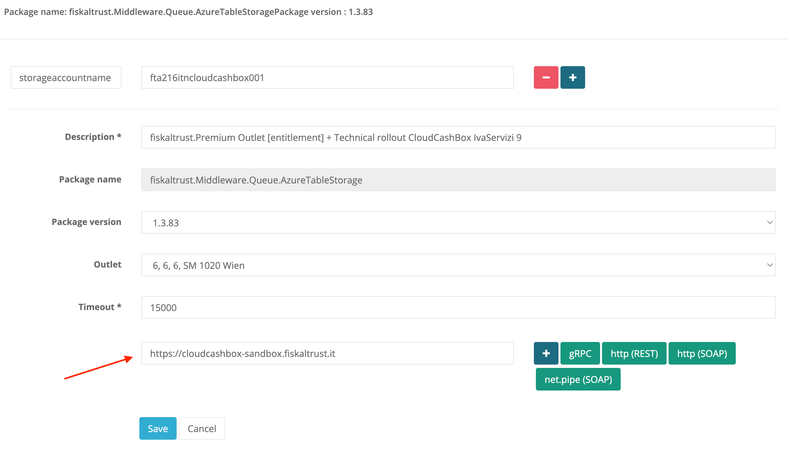Edit the storageaccountname key field

(x=66, y=77)
